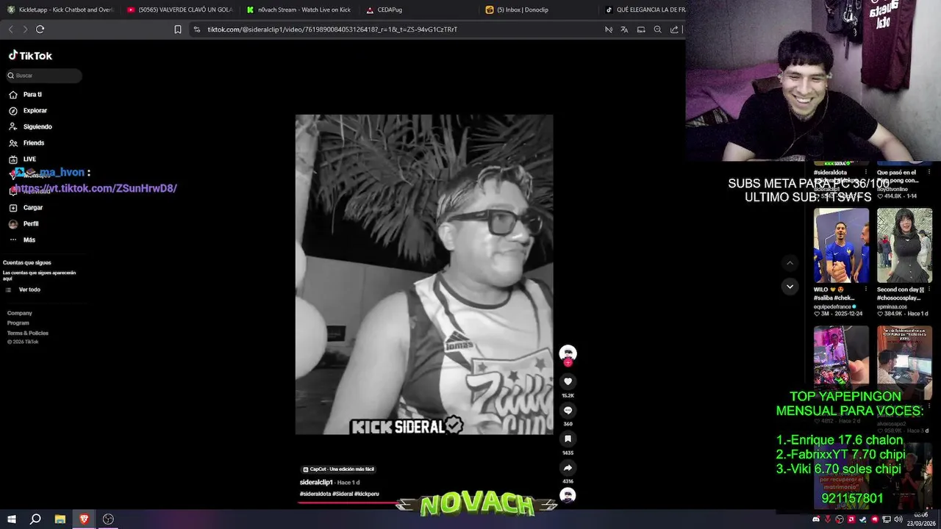This screenshot has width=941, height=529.
Task: Open the comments with 360 count
Action: pyautogui.click(x=568, y=411)
